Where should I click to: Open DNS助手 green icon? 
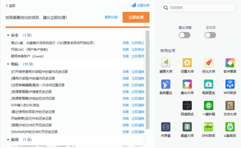209,127
